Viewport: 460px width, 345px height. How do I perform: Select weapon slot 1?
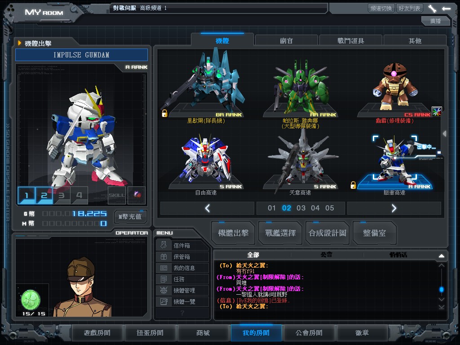click(27, 195)
